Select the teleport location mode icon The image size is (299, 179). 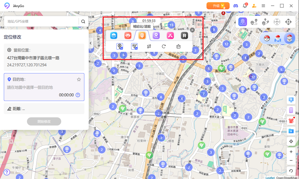click(243, 22)
